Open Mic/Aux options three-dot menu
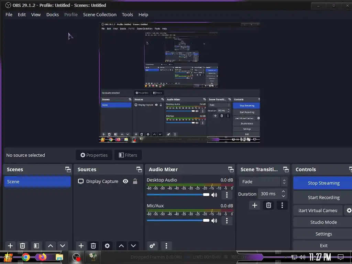Viewport: 352px width, 264px height. pos(227,221)
